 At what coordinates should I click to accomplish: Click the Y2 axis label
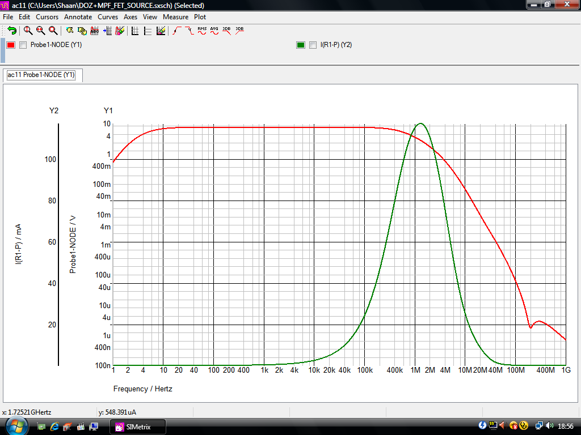click(54, 110)
